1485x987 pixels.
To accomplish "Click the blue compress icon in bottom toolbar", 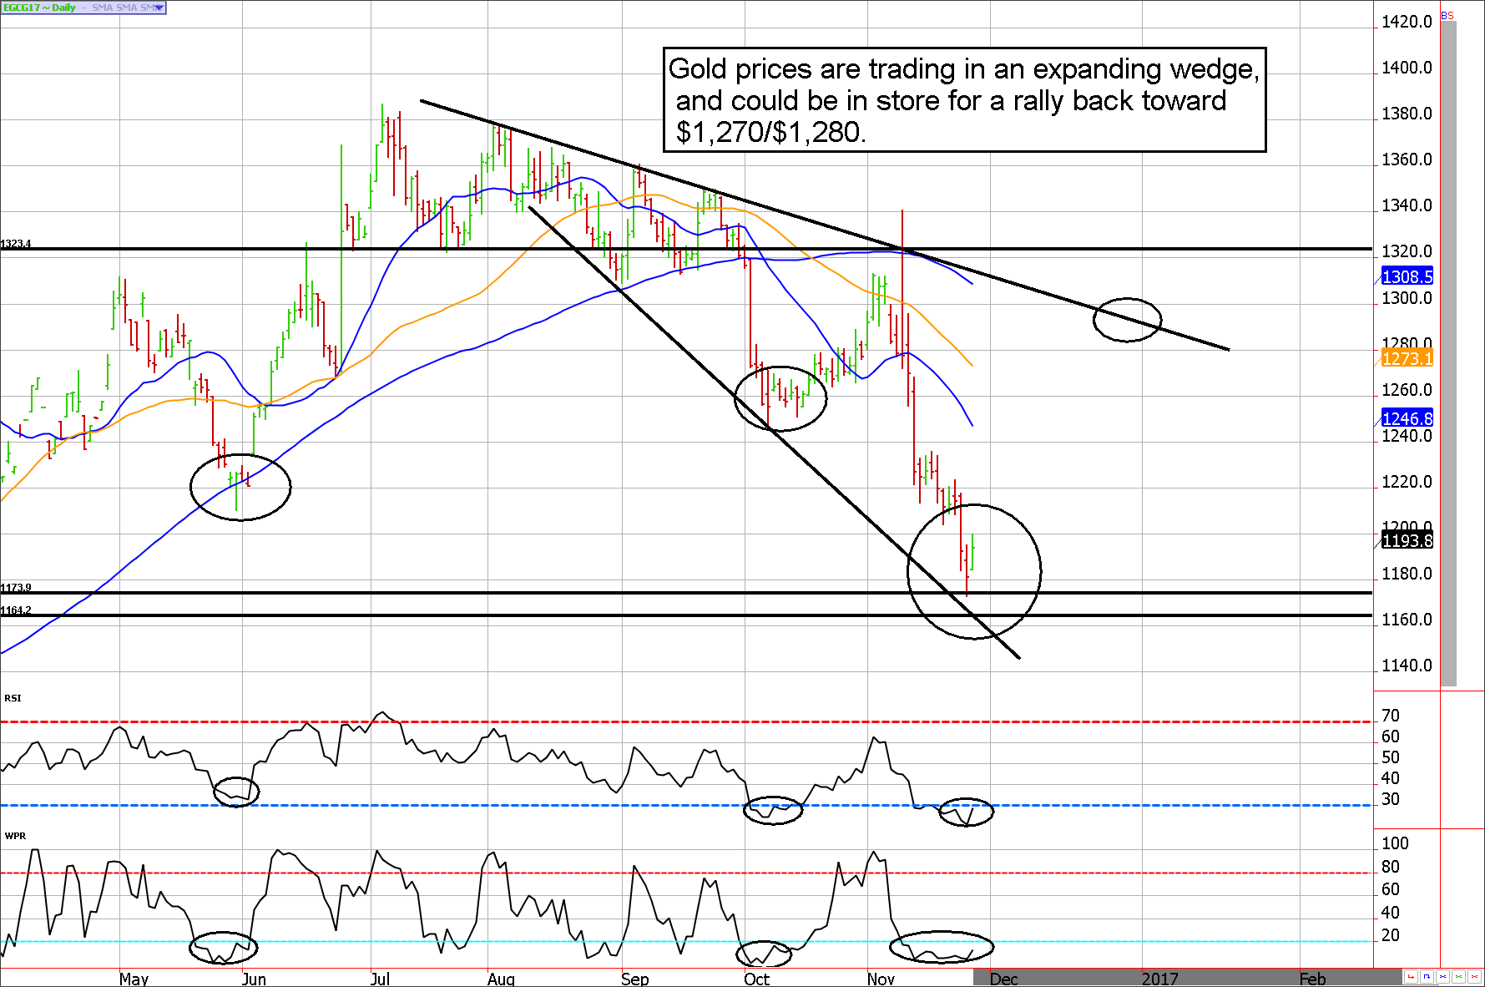I will [1443, 976].
